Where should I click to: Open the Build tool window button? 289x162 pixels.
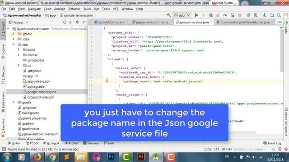point(109,143)
